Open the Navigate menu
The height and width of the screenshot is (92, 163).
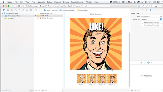[41, 2]
